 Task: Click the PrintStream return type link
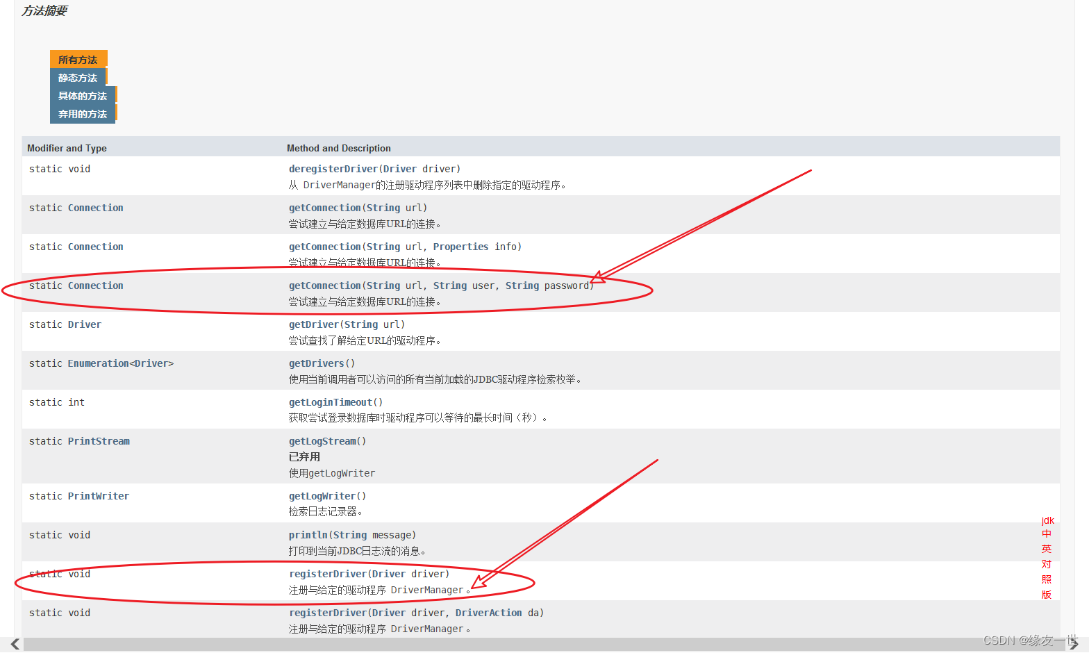(x=99, y=441)
